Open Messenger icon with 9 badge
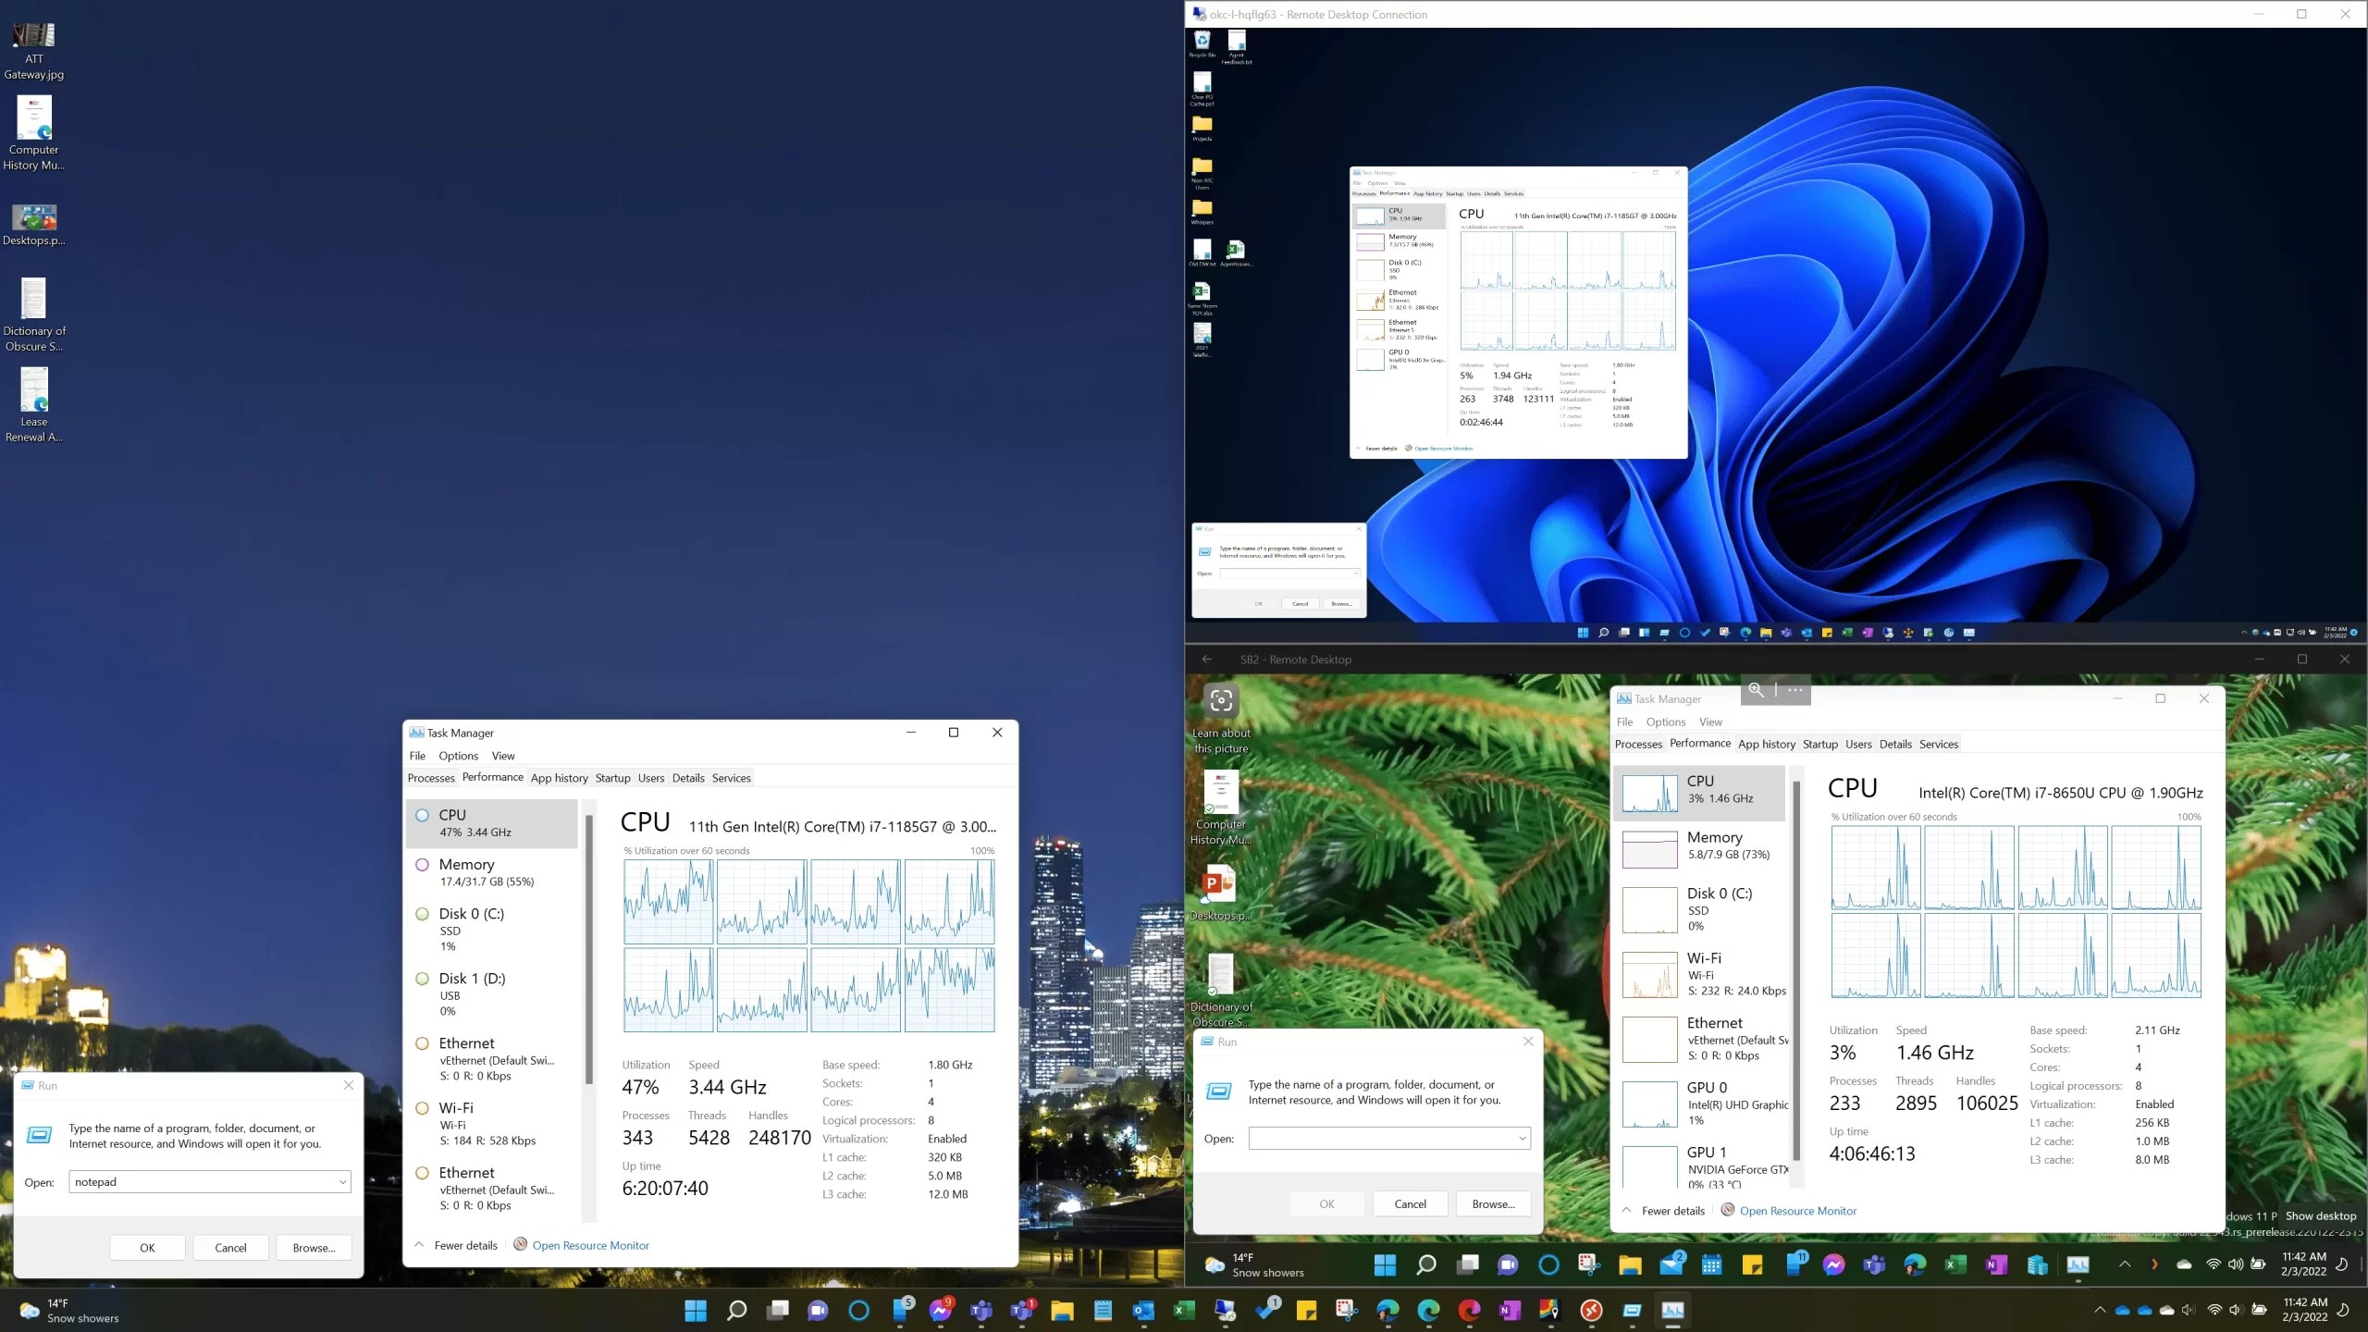This screenshot has height=1332, width=2368. pos(941,1310)
